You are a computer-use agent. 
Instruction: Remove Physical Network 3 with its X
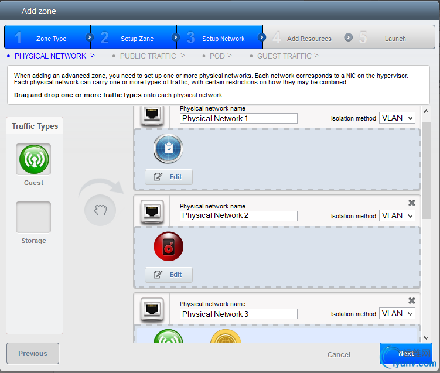tap(412, 300)
